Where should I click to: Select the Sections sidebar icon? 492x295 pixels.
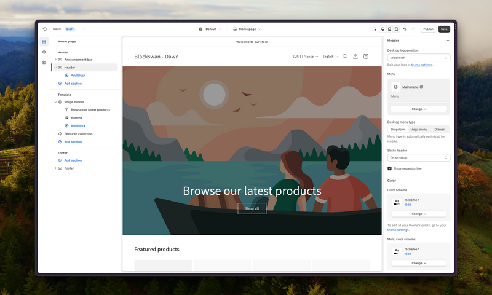click(44, 42)
